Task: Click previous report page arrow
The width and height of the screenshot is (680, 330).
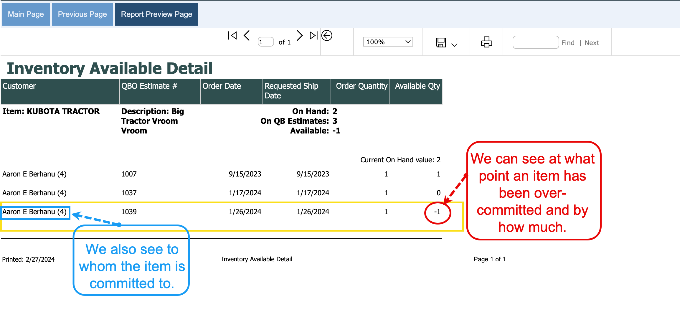Action: pyautogui.click(x=247, y=36)
